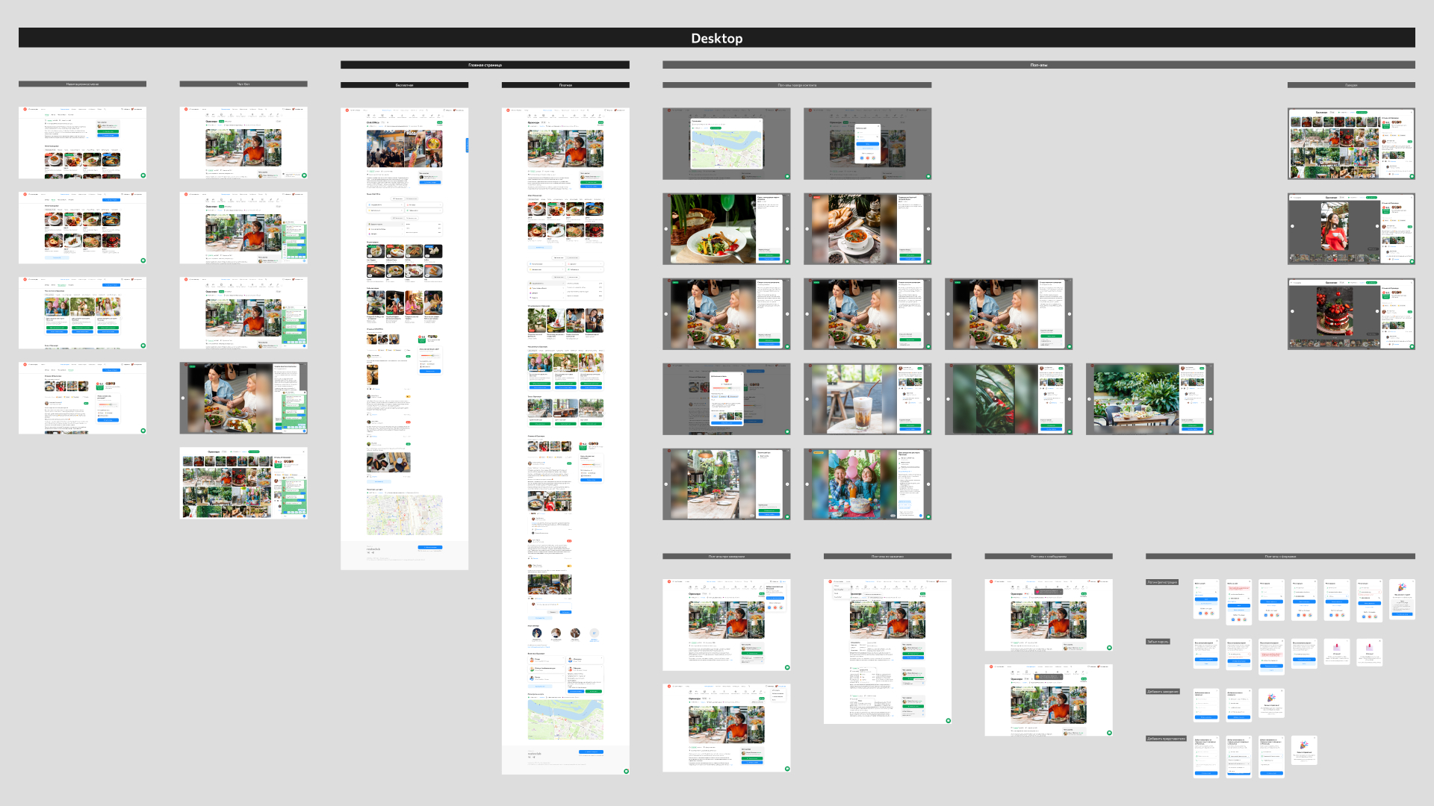Click the left carousel arrow on the salad photo pop-up
This screenshot has width=1434, height=806.
click(x=666, y=229)
